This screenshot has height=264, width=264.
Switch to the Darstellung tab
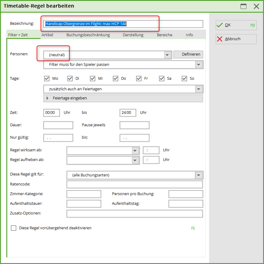pos(133,35)
